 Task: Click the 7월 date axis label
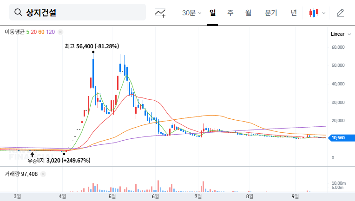[x=198, y=196]
